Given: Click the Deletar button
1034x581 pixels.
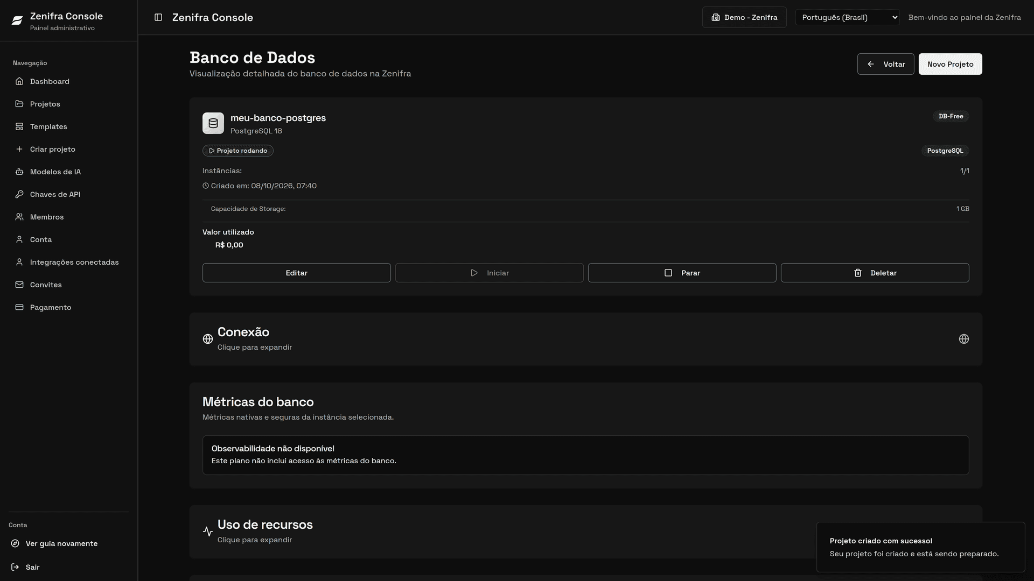Looking at the screenshot, I should [x=875, y=273].
